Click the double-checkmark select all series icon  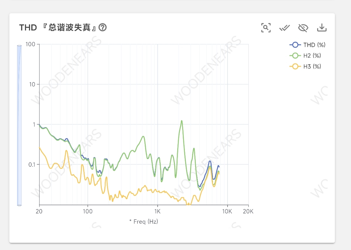284,28
